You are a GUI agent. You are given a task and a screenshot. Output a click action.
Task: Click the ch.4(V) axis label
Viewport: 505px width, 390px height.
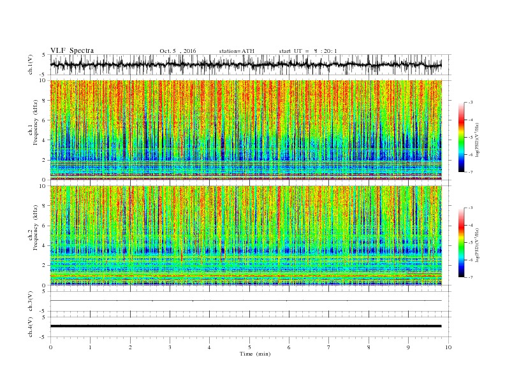31,327
